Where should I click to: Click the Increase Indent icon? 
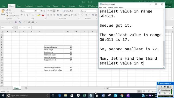coord(61,15)
